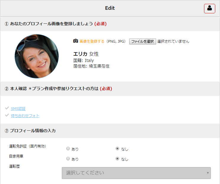Viewport: 220px width, 184px height.
Task: Click the ① プロフィール画像 section header
Action: (x=56, y=24)
